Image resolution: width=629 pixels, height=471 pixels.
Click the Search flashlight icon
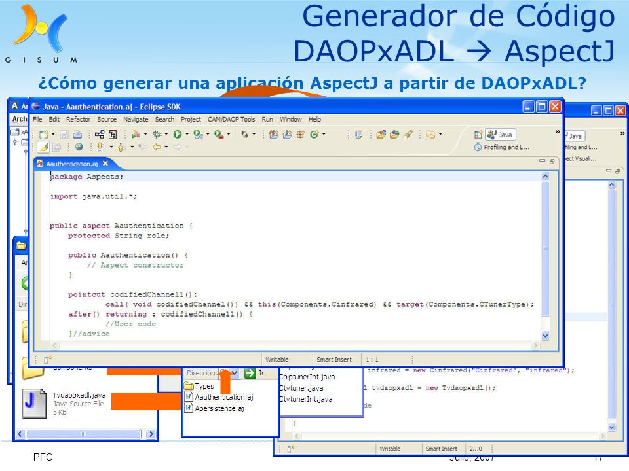pos(408,135)
